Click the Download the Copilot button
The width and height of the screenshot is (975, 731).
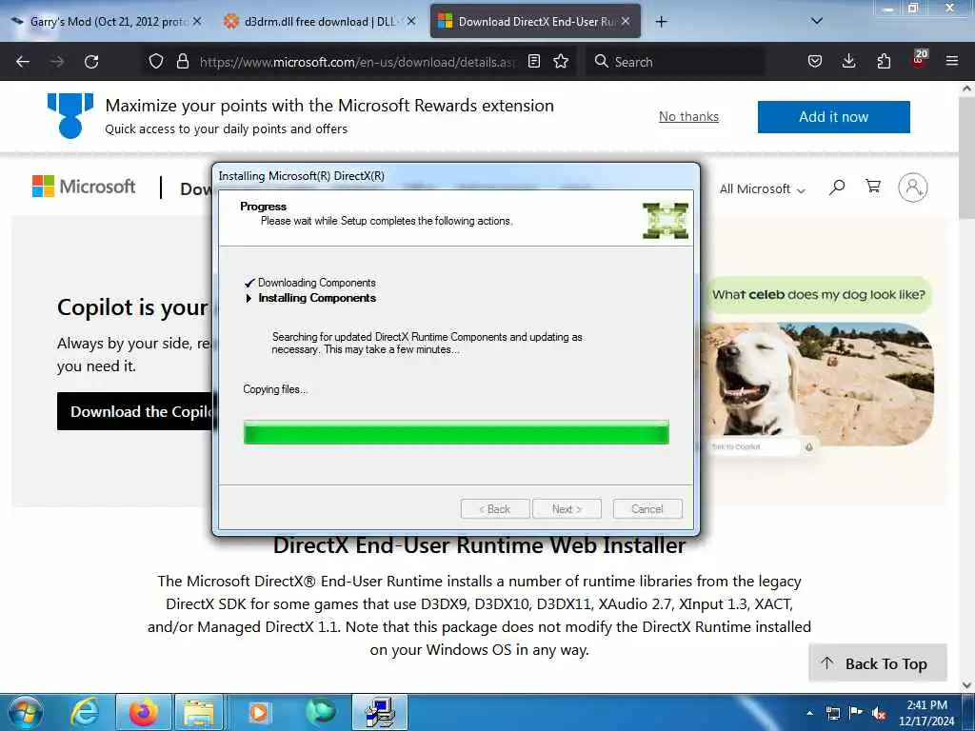tap(134, 411)
